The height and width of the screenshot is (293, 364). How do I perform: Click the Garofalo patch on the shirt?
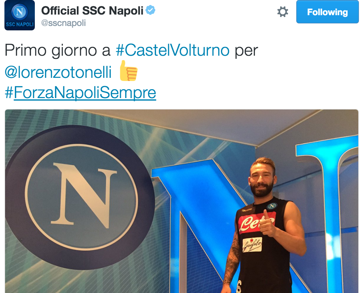(x=252, y=245)
